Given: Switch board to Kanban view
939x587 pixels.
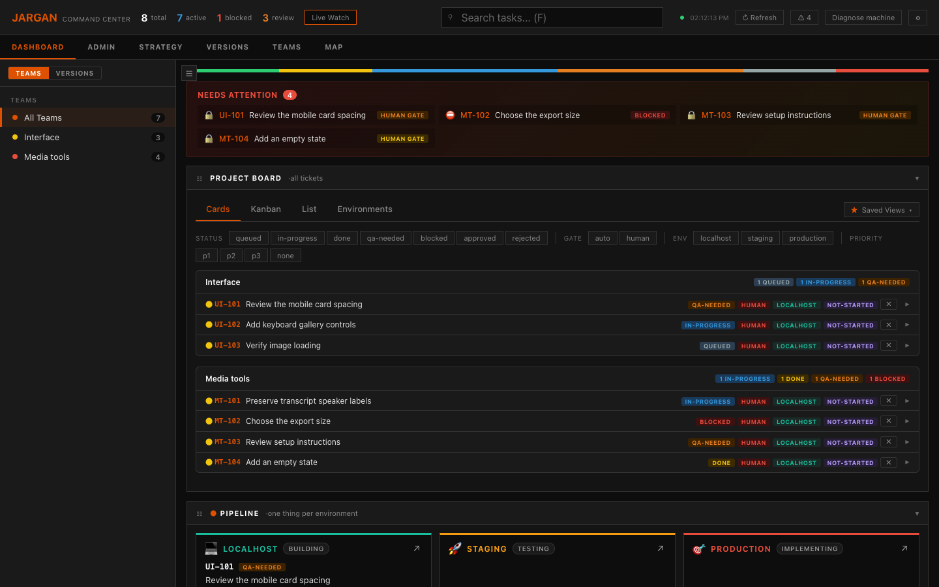Looking at the screenshot, I should pos(266,209).
